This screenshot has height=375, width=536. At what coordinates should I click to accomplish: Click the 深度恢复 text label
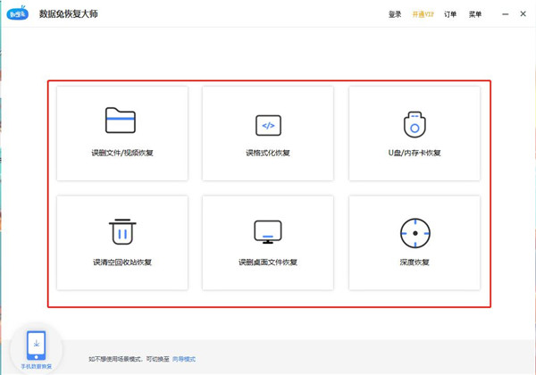click(414, 262)
